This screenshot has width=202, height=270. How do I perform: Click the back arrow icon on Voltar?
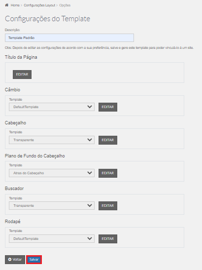coord(10,259)
